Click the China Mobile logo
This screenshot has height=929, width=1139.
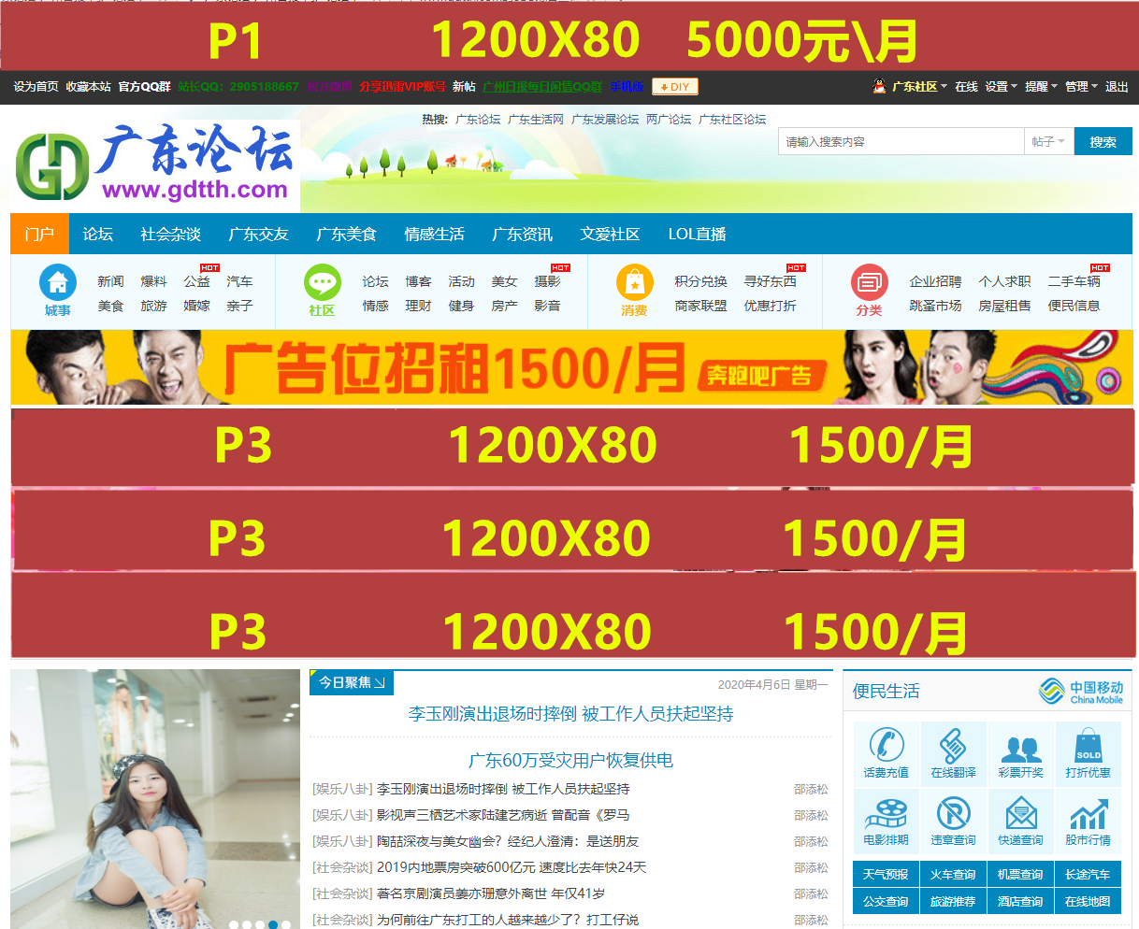(x=1081, y=692)
